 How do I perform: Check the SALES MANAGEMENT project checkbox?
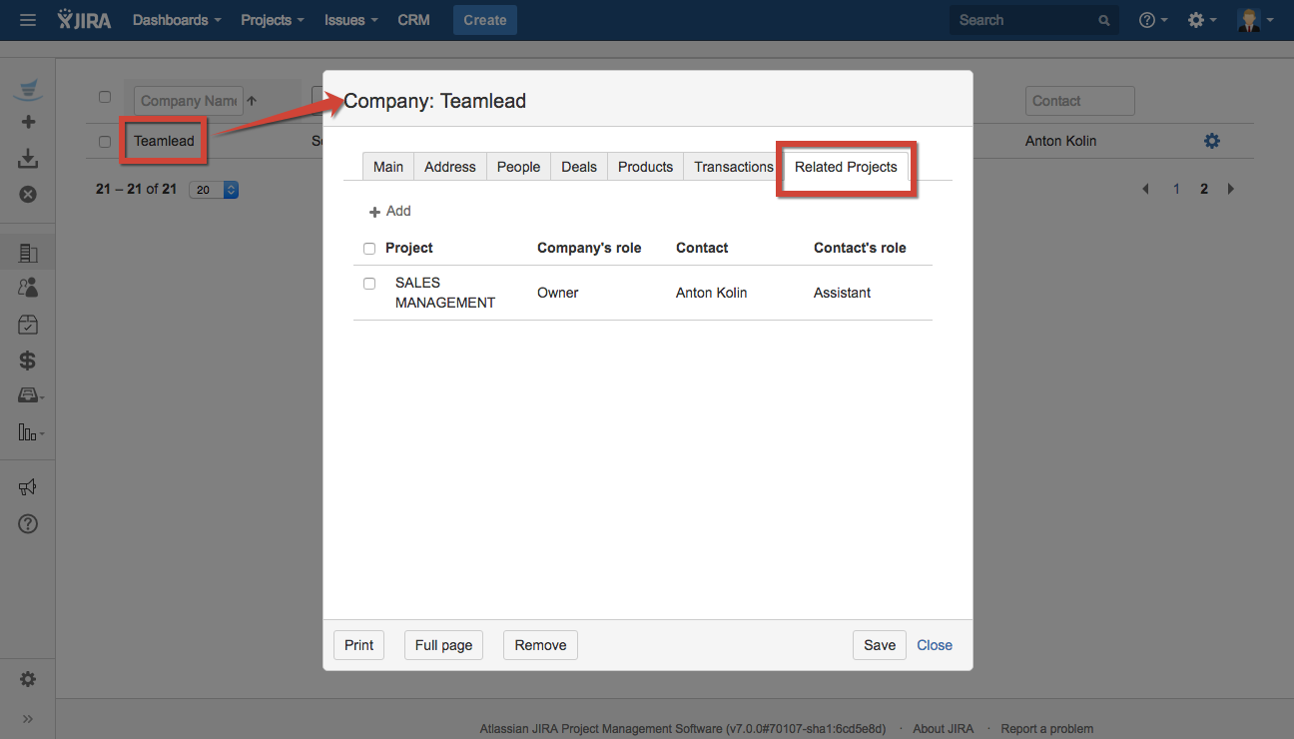pos(369,284)
